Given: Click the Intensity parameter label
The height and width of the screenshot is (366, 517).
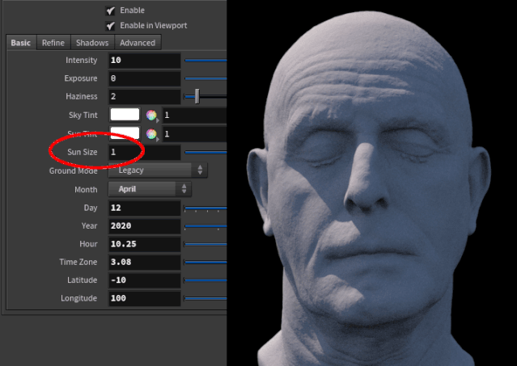Looking at the screenshot, I should coord(82,61).
